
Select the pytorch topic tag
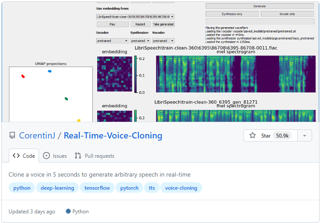coord(130,188)
